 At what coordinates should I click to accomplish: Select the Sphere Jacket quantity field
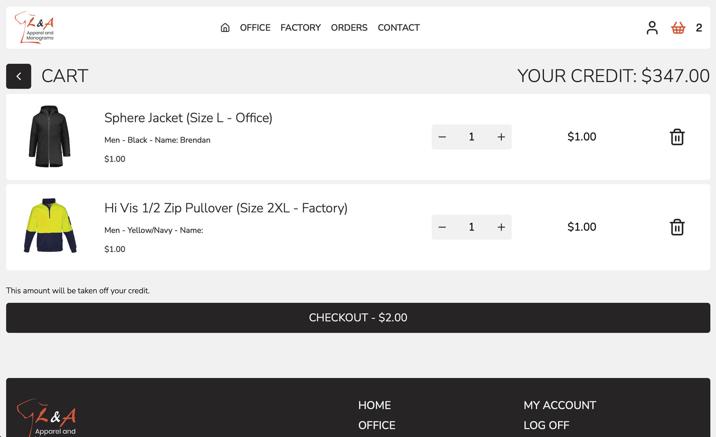[471, 137]
